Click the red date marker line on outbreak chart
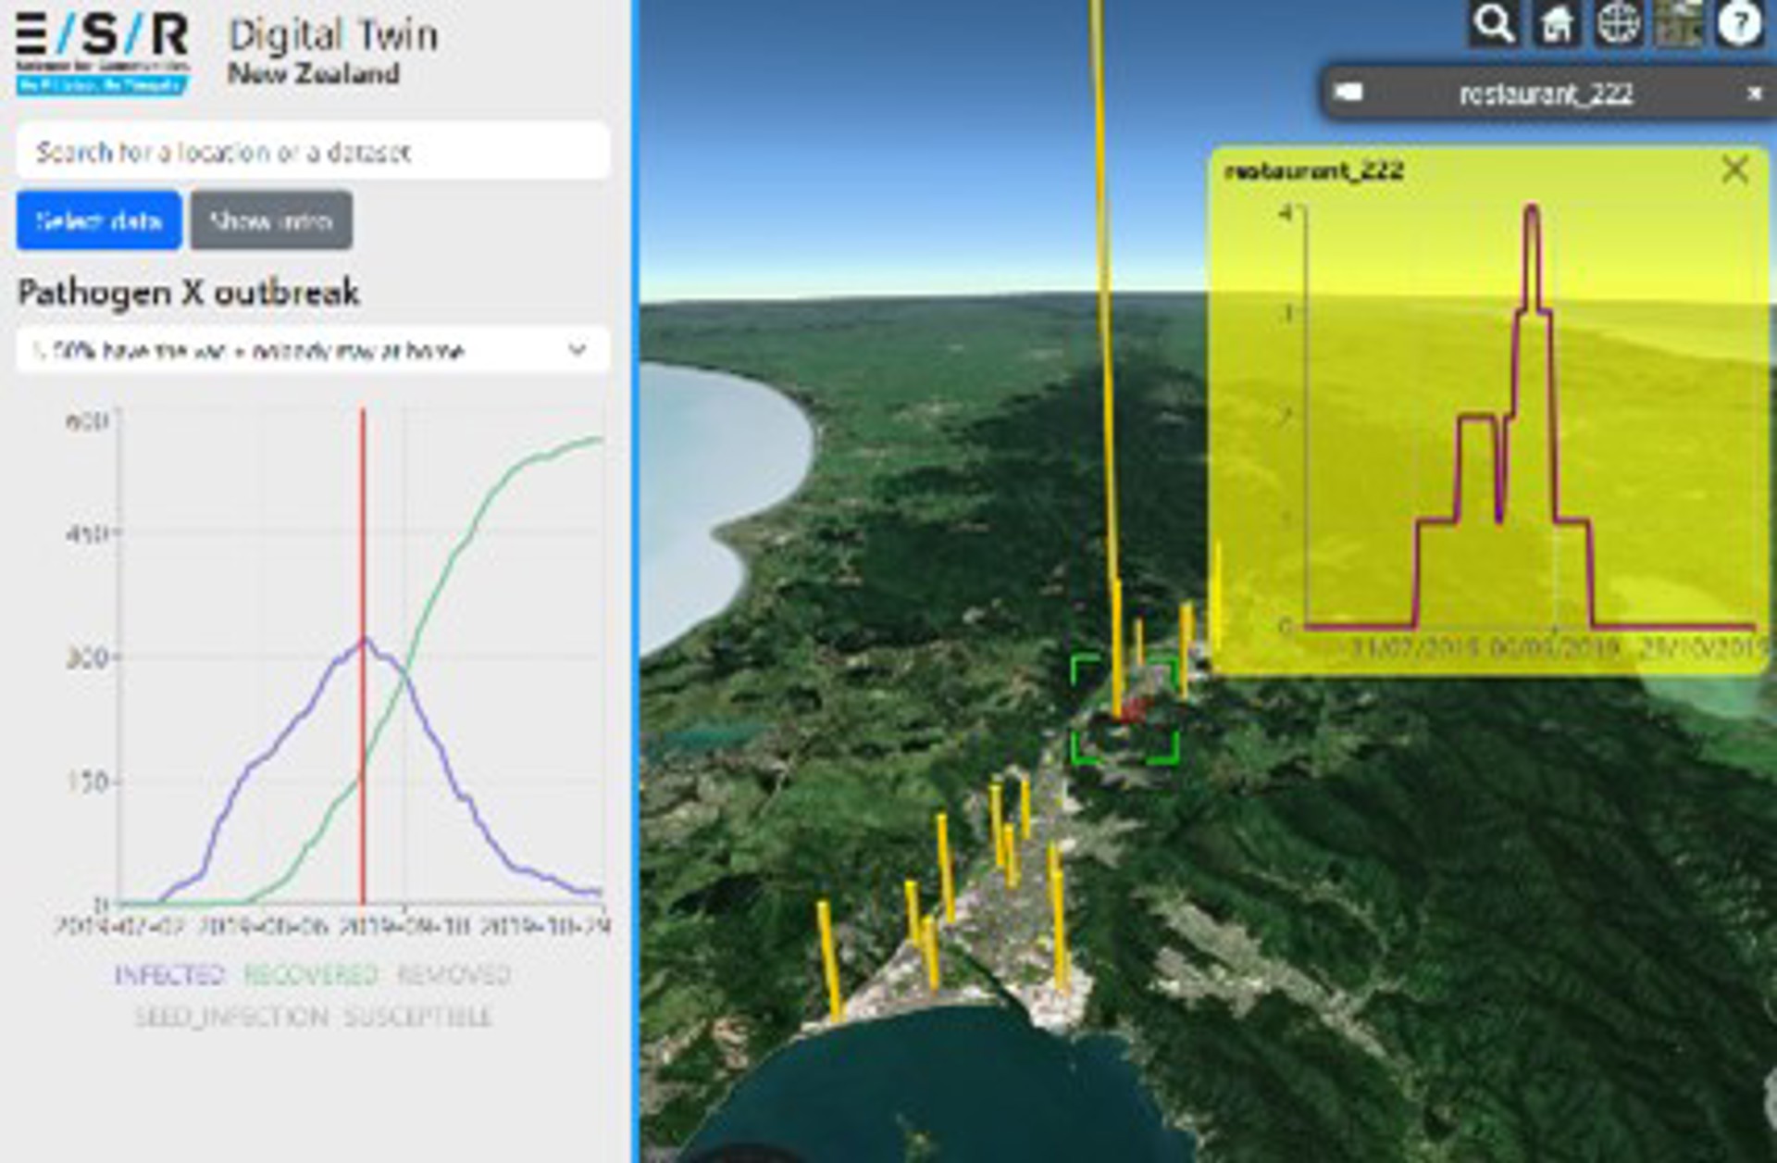 (363, 656)
